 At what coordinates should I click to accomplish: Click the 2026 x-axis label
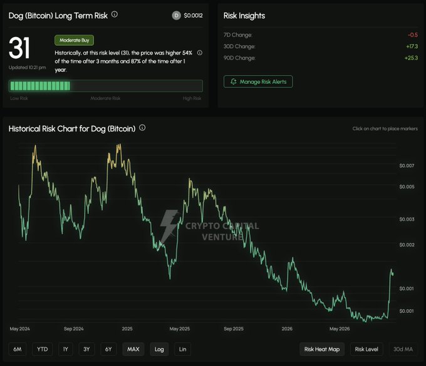pyautogui.click(x=287, y=329)
